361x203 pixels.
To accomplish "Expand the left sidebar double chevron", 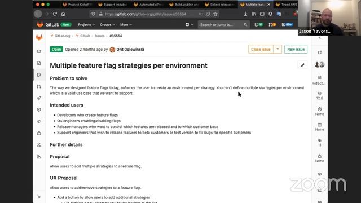I will pos(39,197).
